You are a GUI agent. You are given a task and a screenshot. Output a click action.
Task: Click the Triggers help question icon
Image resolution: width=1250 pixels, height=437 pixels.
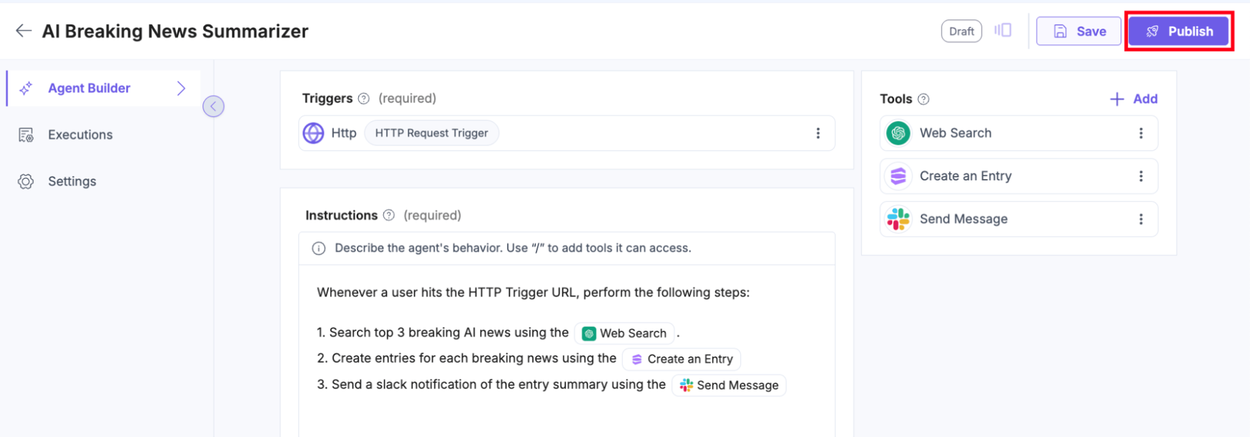[x=364, y=98]
